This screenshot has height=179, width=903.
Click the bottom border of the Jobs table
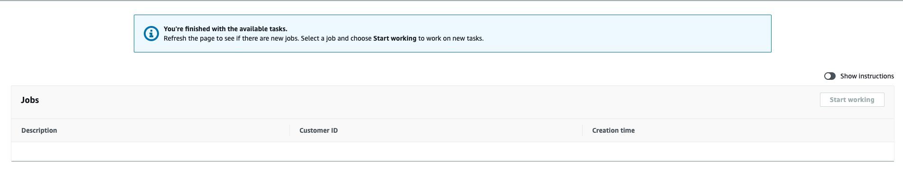[x=453, y=161]
